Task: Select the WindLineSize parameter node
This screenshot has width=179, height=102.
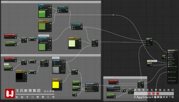Action: (x=8, y=68)
